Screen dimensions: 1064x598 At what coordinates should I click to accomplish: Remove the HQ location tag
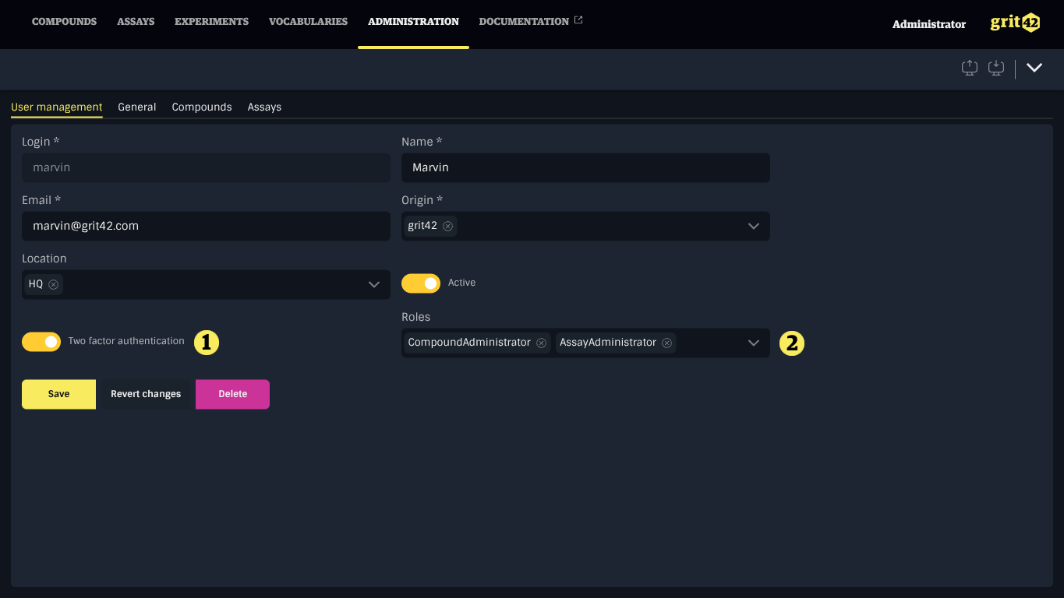point(53,284)
